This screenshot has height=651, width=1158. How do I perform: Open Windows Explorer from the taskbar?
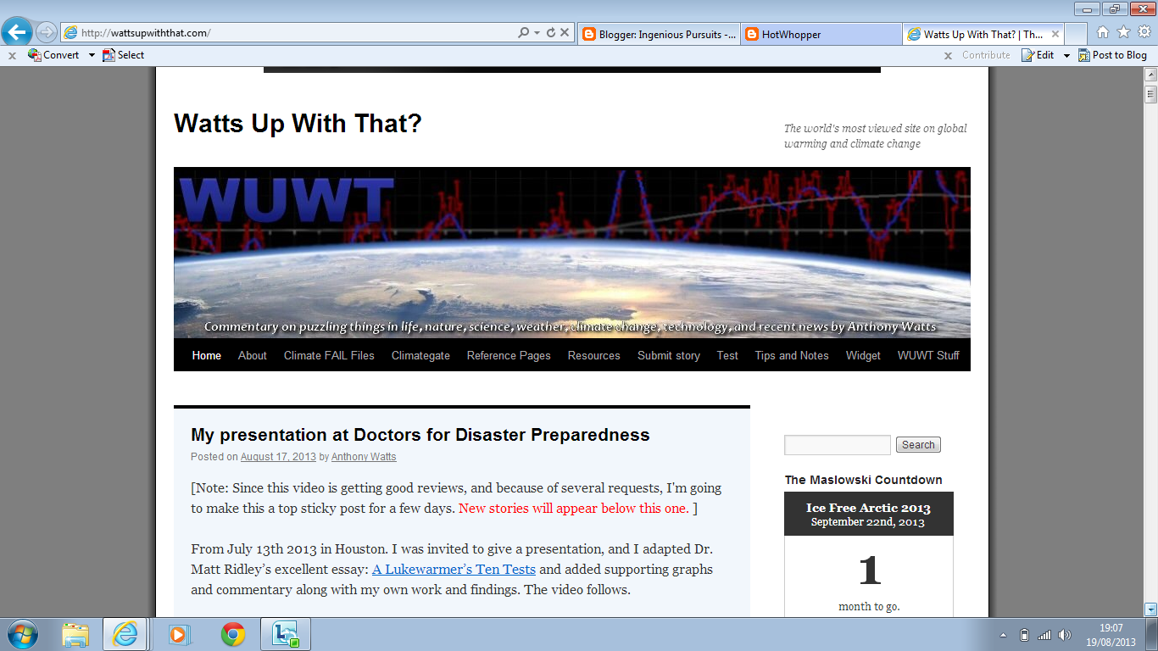pos(75,634)
